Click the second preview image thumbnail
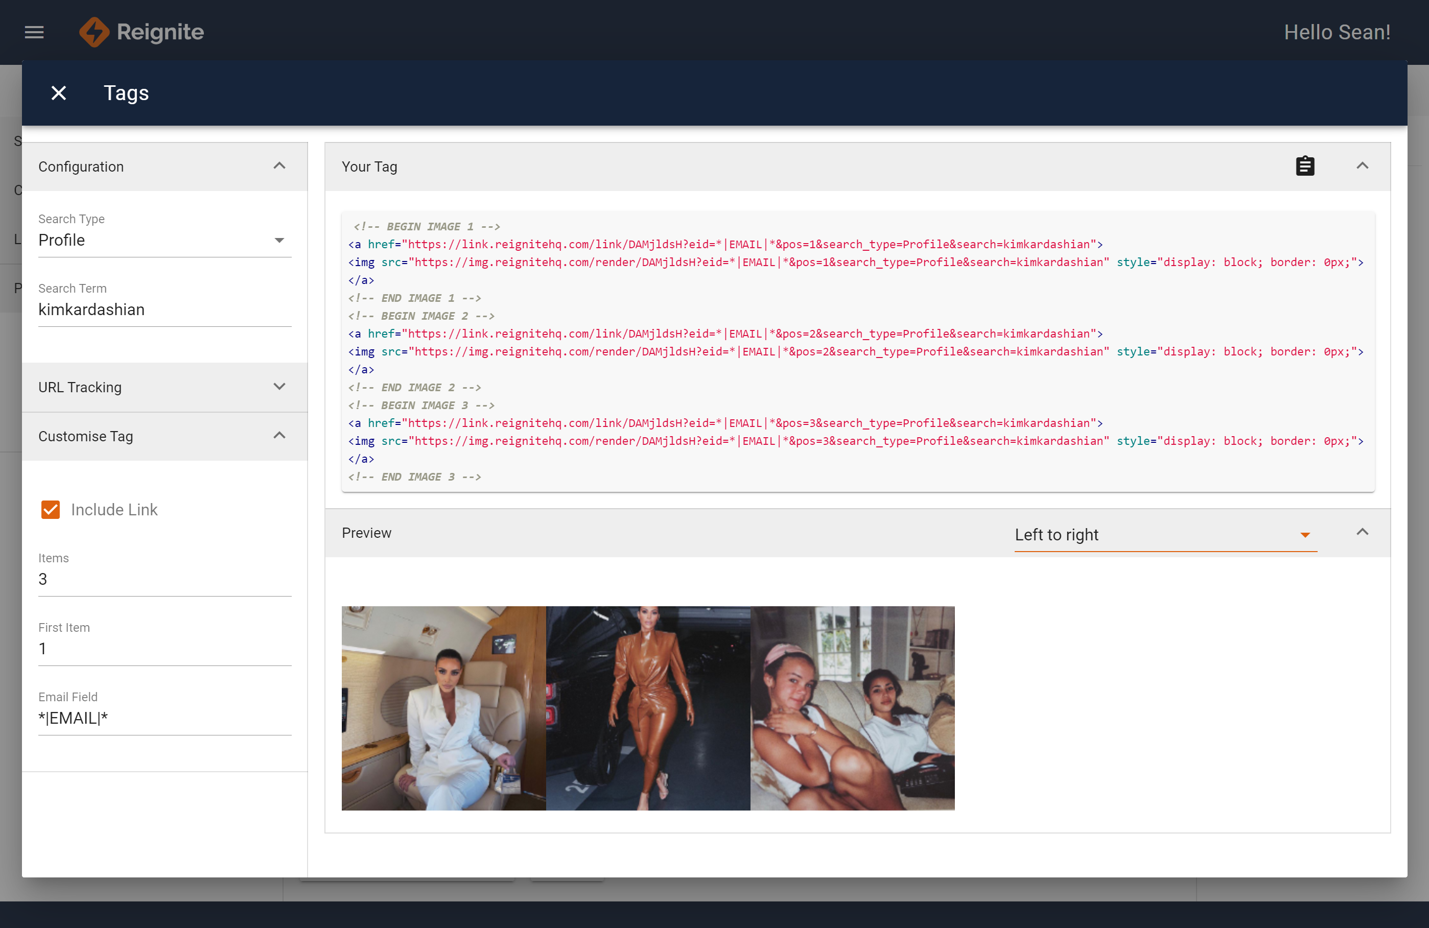This screenshot has height=928, width=1429. [x=647, y=708]
